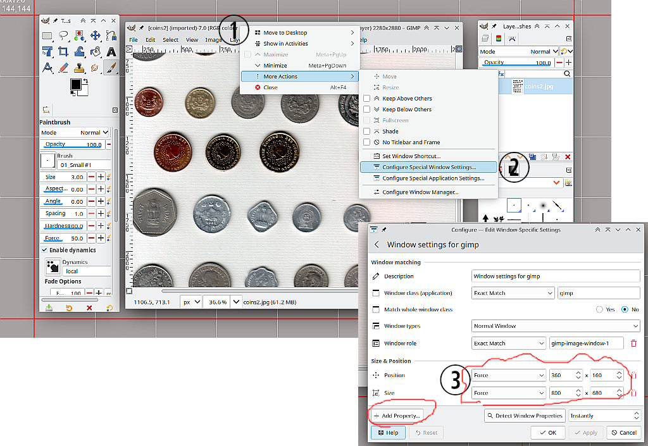Select the Free Select lasso tool

pyautogui.click(x=63, y=36)
